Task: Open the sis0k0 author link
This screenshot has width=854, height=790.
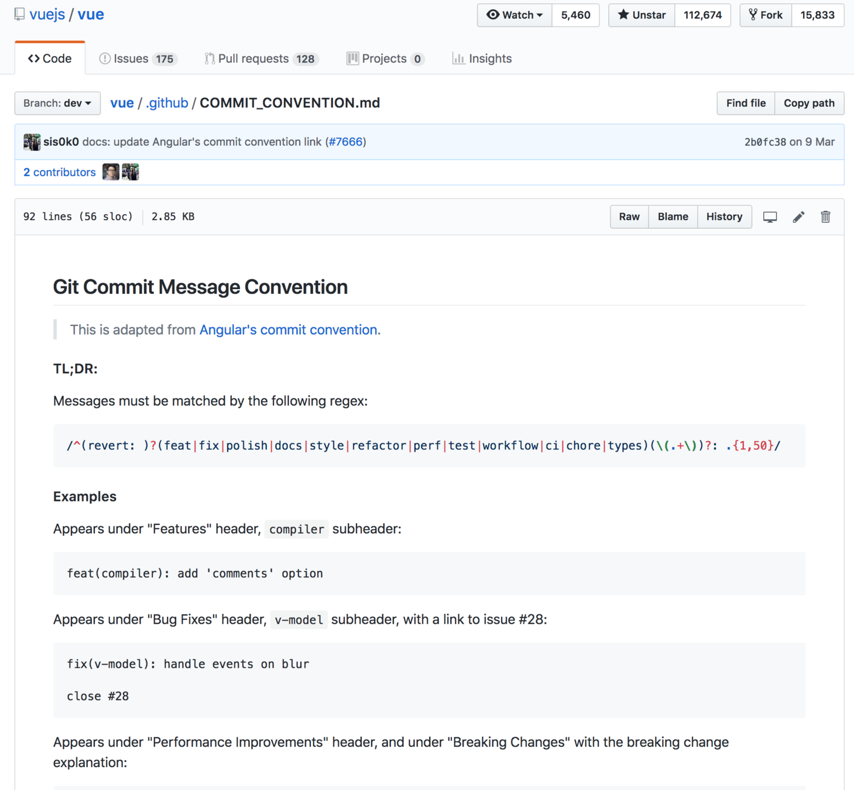Action: click(61, 142)
